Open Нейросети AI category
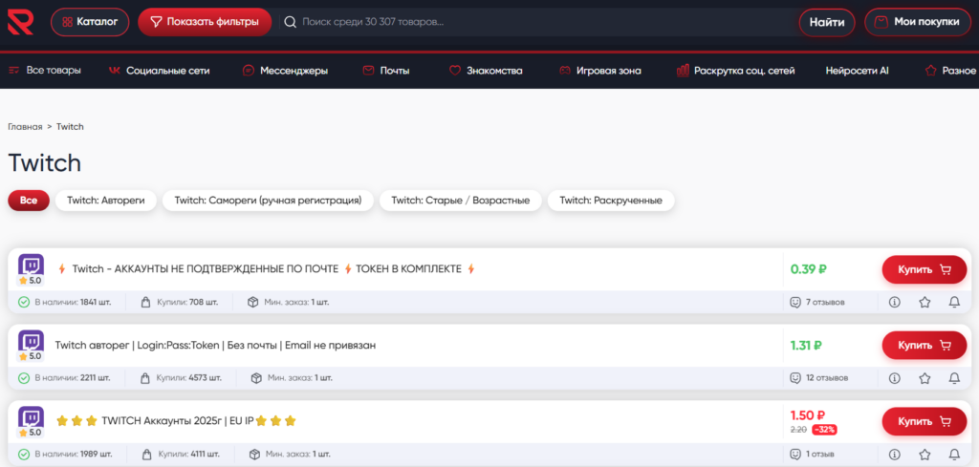 tap(857, 71)
